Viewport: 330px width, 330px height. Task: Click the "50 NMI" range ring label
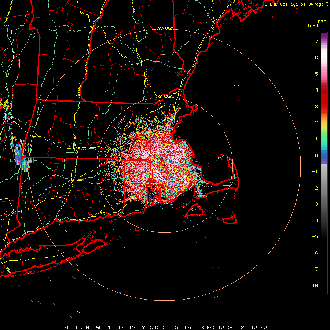[x=165, y=97]
